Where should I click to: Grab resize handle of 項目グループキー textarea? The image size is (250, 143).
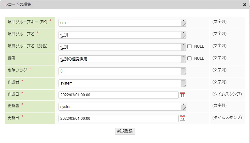coord(184,25)
